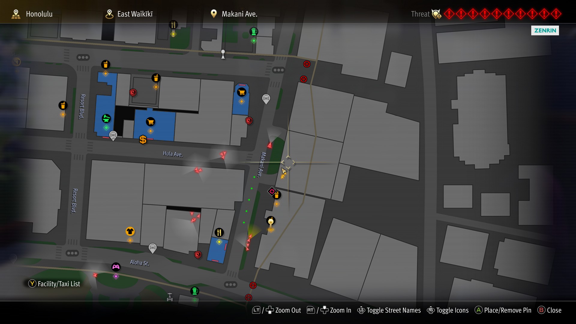Click the red shield icon in upper-left block
The height and width of the screenshot is (324, 576).
[133, 92]
